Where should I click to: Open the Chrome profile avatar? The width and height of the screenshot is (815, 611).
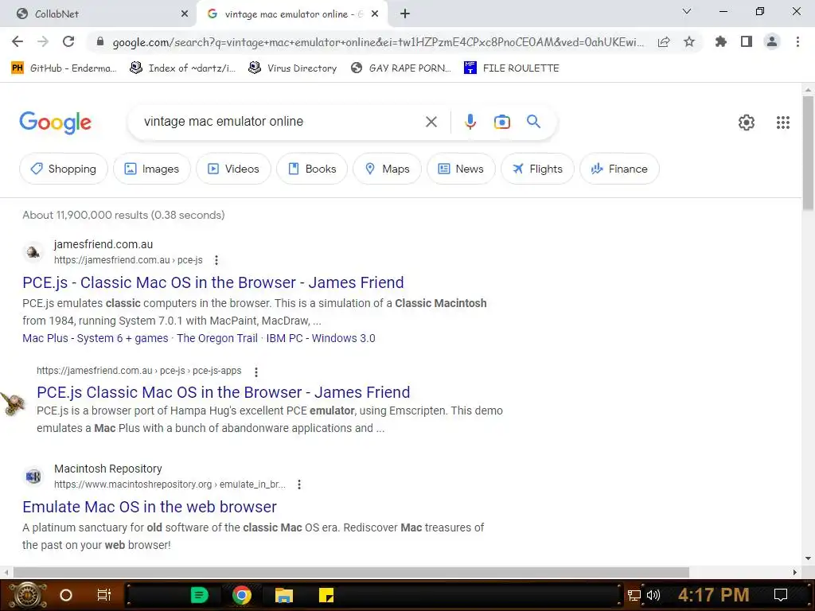point(772,41)
